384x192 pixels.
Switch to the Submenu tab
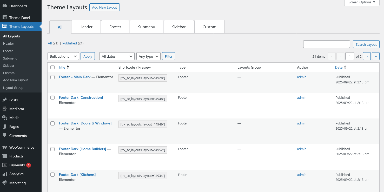coord(147,27)
